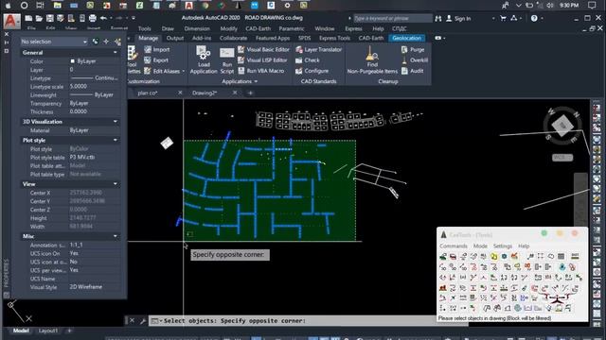The image size is (606, 340).
Task: Click the Undo arrow icon
Action: click(103, 18)
